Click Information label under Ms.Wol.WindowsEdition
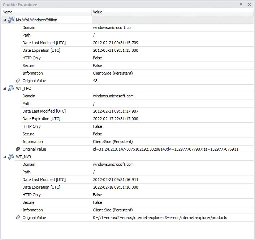Screen dimensions: 255x240 (33, 73)
